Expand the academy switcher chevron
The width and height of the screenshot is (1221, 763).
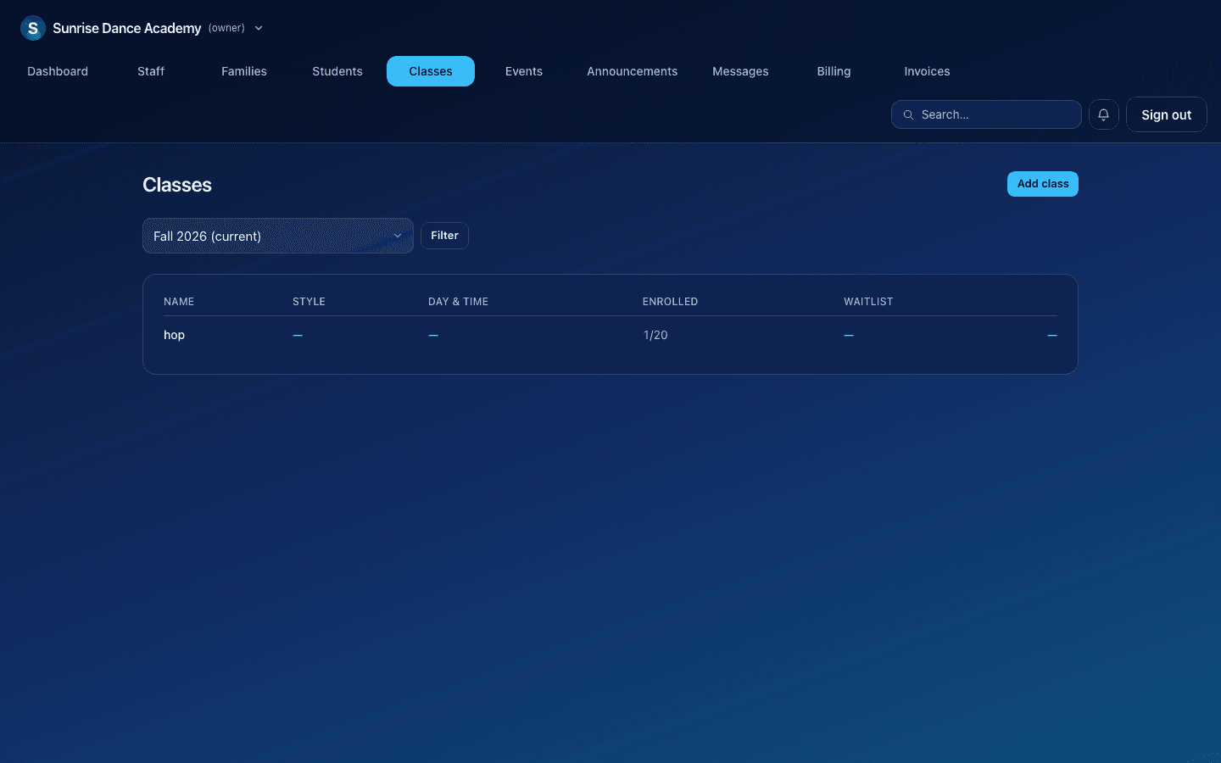tap(259, 28)
